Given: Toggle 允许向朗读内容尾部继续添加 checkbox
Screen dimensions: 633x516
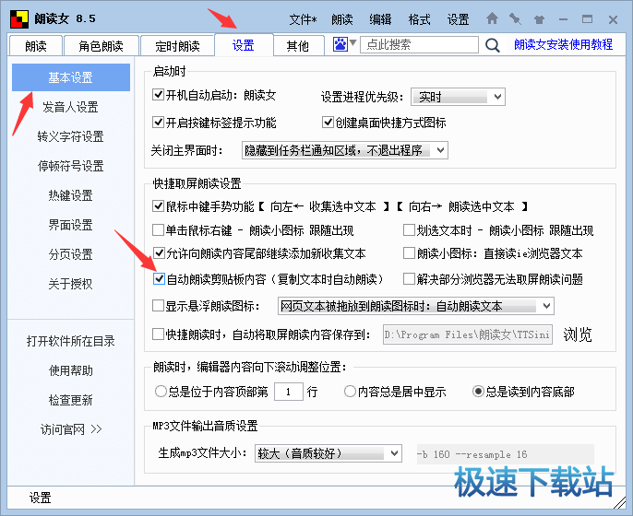Looking at the screenshot, I should [x=159, y=253].
